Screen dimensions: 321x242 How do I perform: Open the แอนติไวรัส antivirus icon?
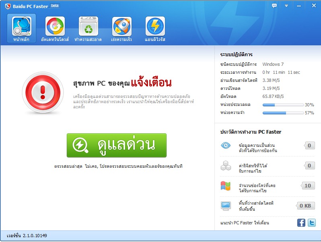155,26
